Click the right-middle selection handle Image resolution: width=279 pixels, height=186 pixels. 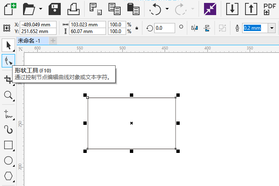tap(178, 123)
